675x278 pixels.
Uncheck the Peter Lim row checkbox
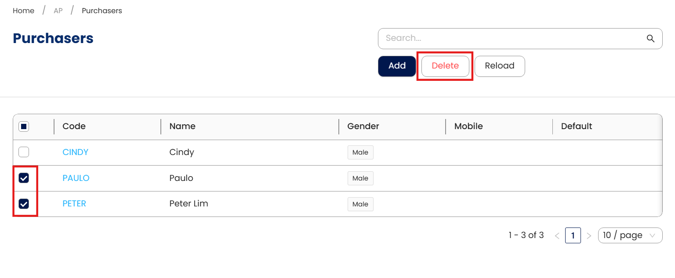[24, 204]
